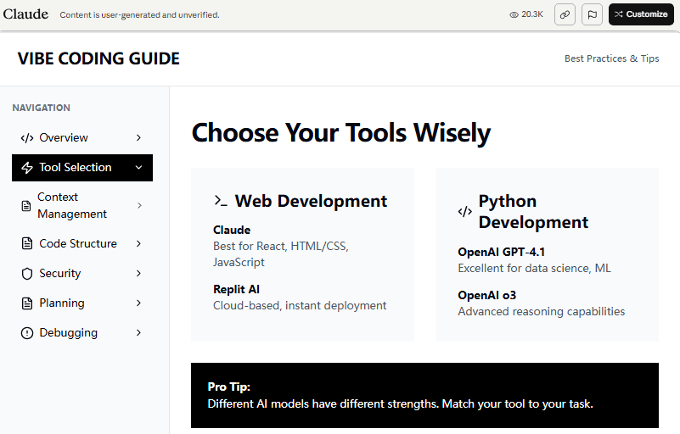Open the Security navigation item
680x434 pixels.
coord(82,273)
